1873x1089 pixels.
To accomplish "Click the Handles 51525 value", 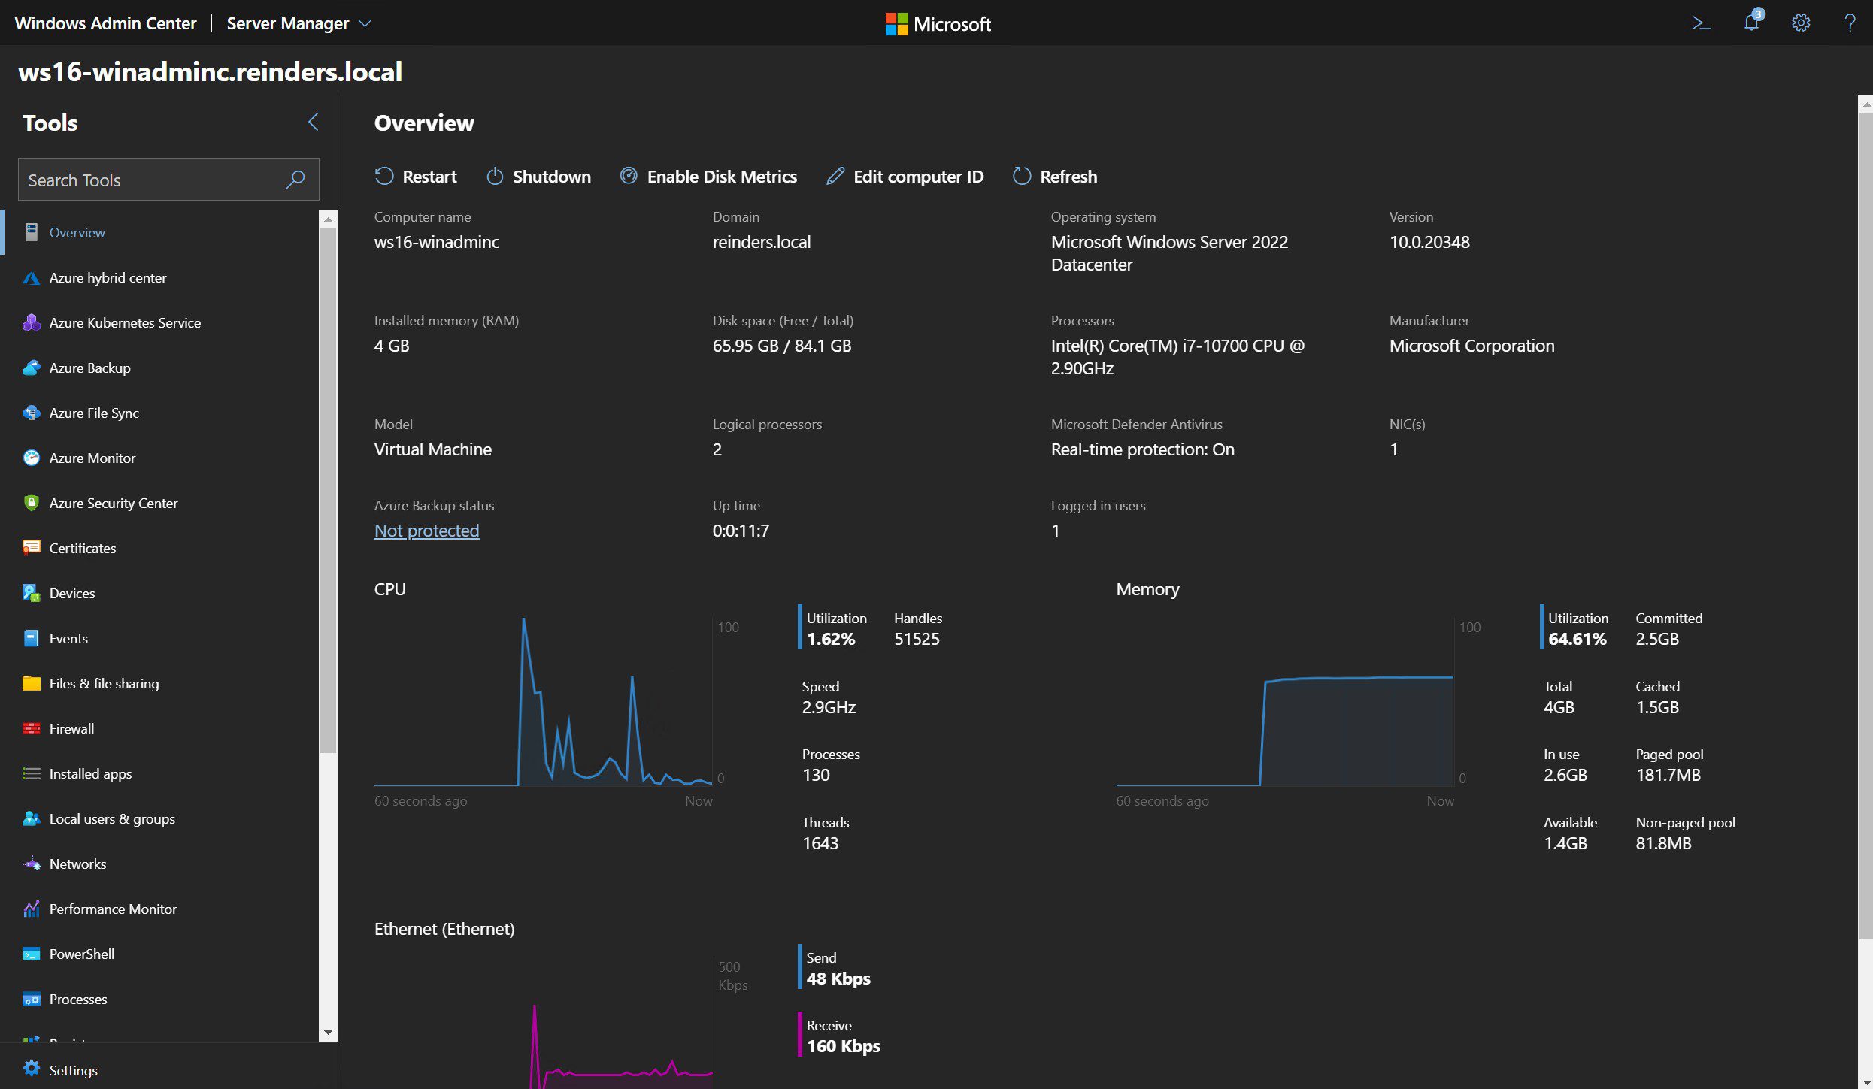I will coord(917,639).
